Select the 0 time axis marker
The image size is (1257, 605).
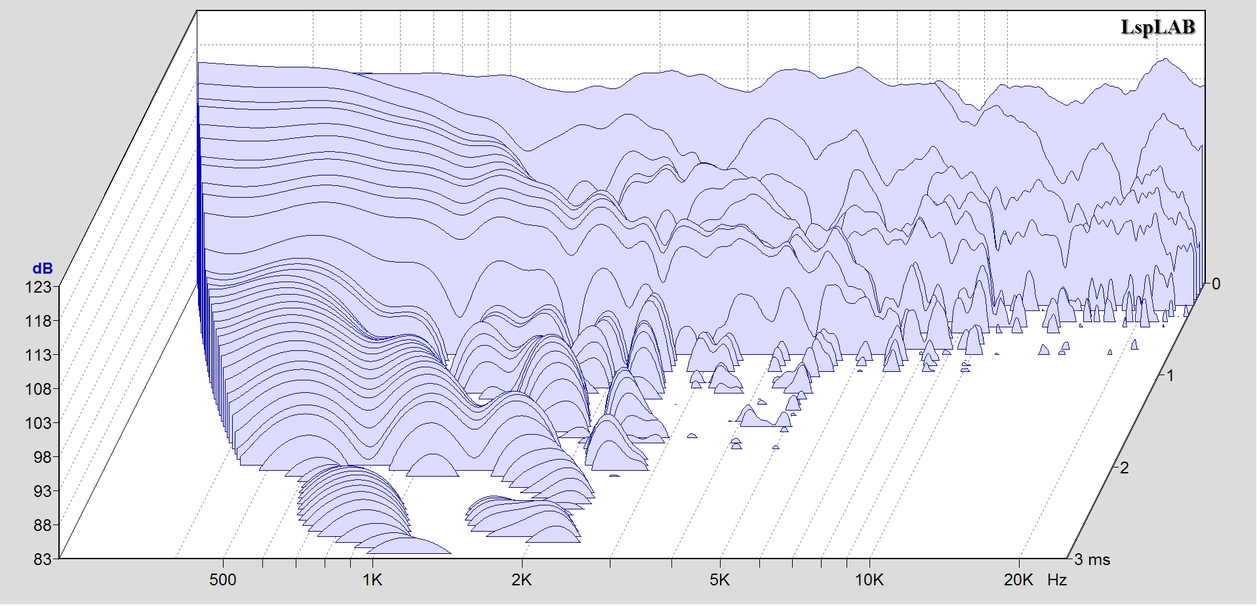(x=1216, y=284)
